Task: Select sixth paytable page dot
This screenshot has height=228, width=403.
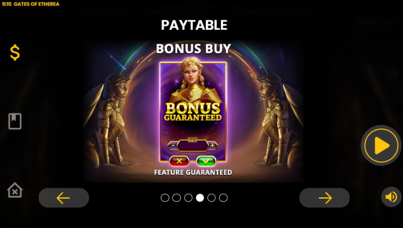Action: coord(223,198)
